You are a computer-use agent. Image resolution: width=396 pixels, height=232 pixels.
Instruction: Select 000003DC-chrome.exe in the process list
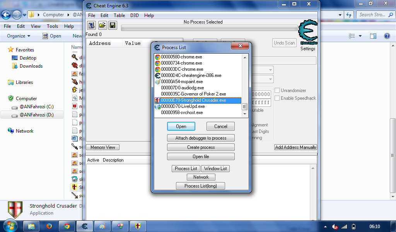198,69
